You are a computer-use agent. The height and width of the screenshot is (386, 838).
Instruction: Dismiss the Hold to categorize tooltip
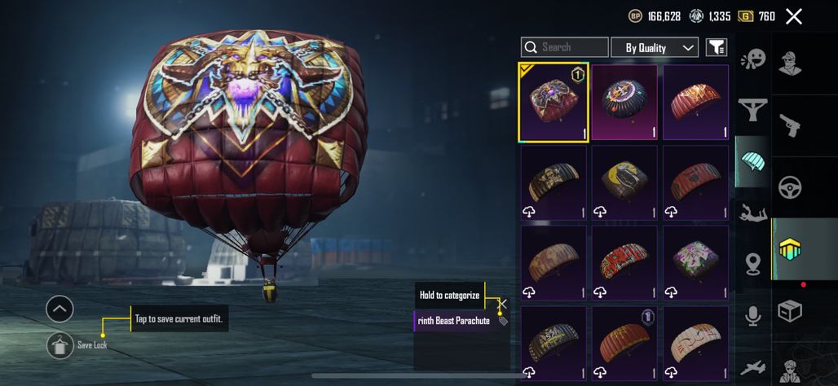point(502,304)
